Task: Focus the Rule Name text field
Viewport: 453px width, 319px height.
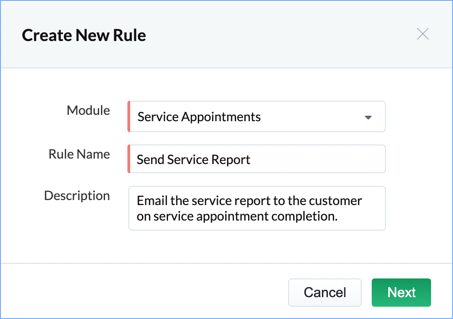Action: click(x=311, y=159)
